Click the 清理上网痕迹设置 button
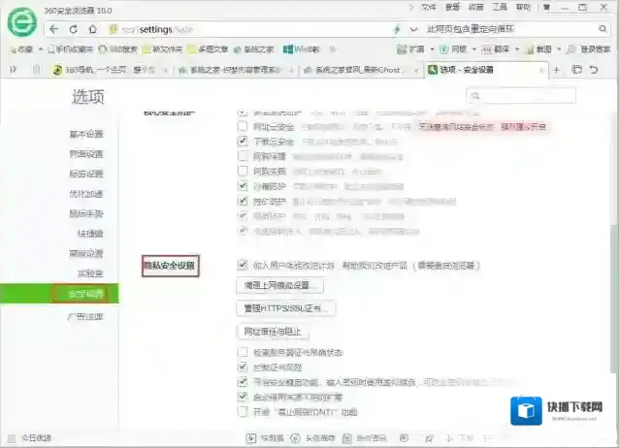Viewport: 619px width, 448px height. (279, 285)
